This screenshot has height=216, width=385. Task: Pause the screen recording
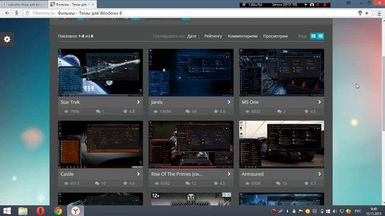click(x=318, y=4)
